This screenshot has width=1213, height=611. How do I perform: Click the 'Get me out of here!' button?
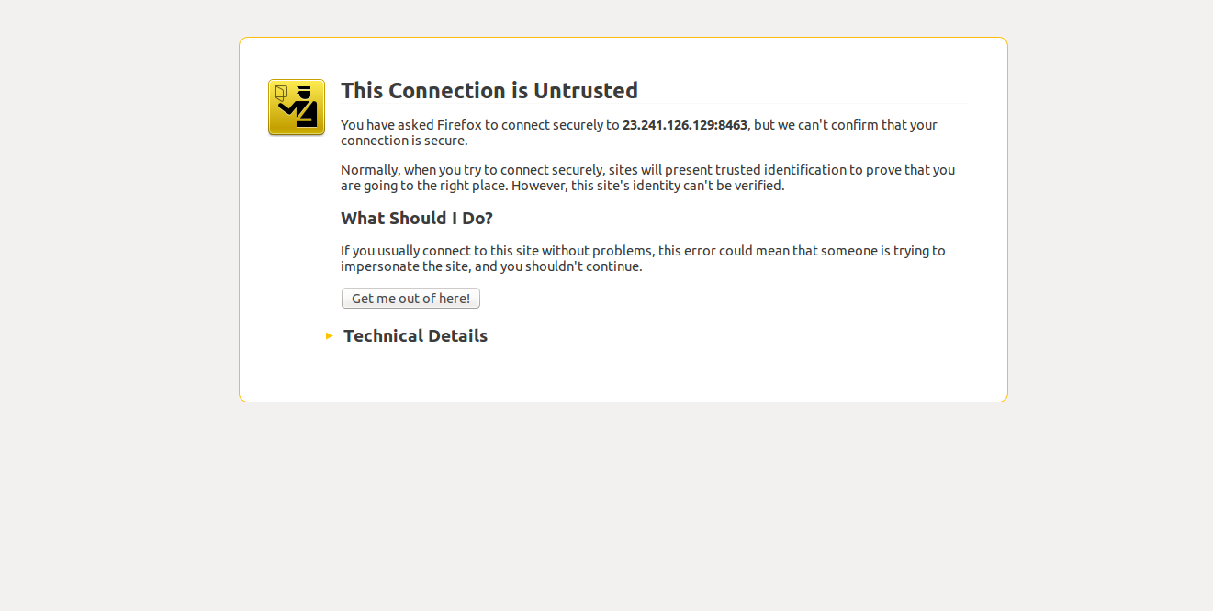(410, 299)
